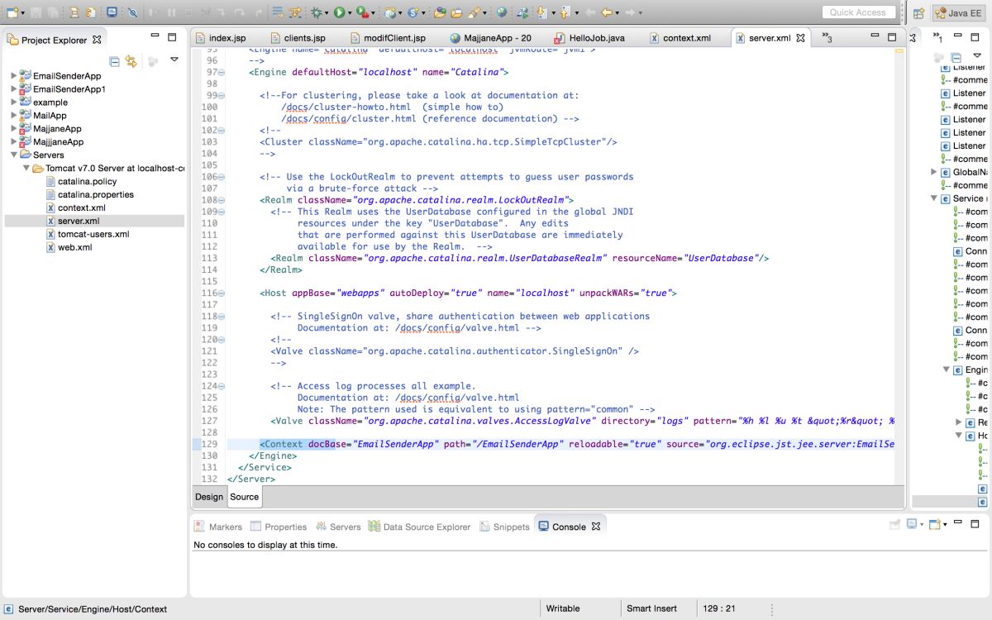Screen dimensions: 992x620
Task: Expand the EmailSenderApp1 project
Action: 13,88
